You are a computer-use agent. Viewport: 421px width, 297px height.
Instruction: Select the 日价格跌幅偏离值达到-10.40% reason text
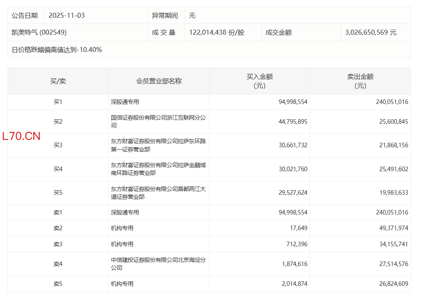(57, 49)
